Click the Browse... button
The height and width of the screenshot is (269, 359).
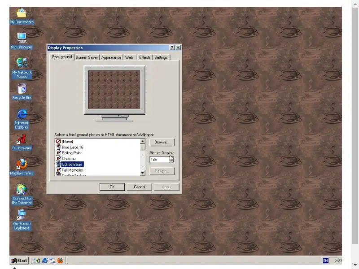162,142
